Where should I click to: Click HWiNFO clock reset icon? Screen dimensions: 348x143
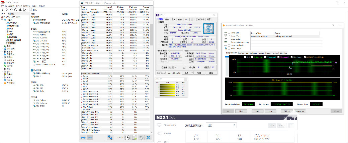click(127, 137)
